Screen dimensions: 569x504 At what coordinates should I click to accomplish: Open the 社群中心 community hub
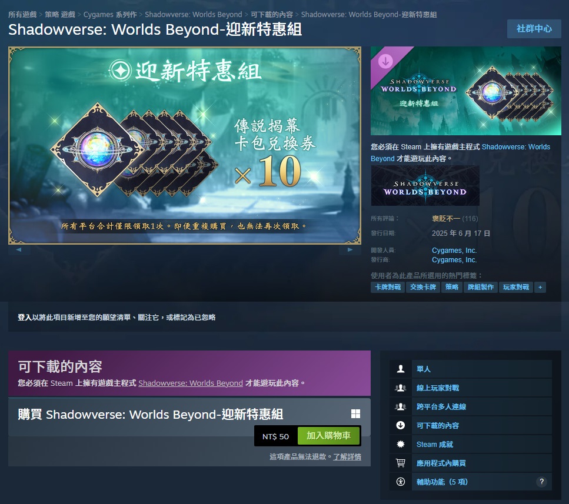click(534, 29)
